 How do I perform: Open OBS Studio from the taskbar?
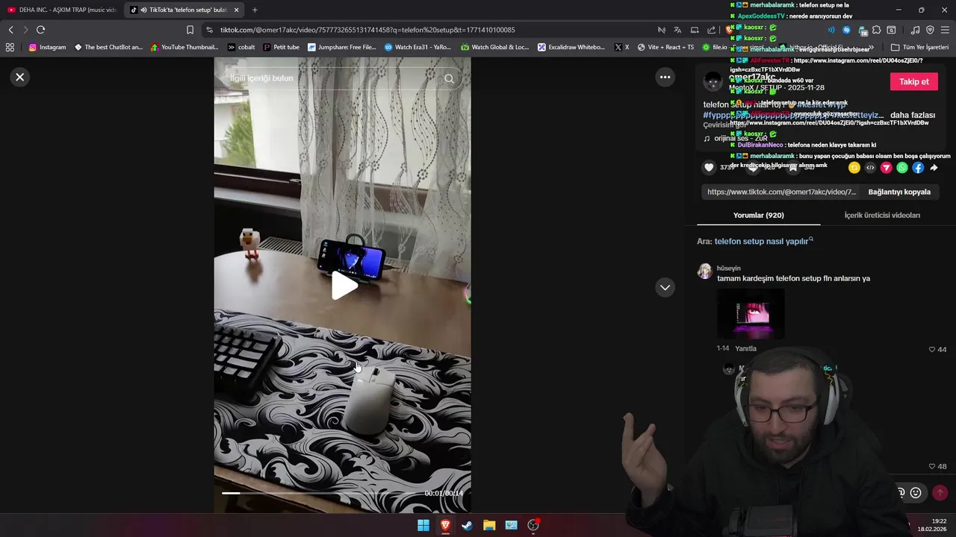click(533, 525)
